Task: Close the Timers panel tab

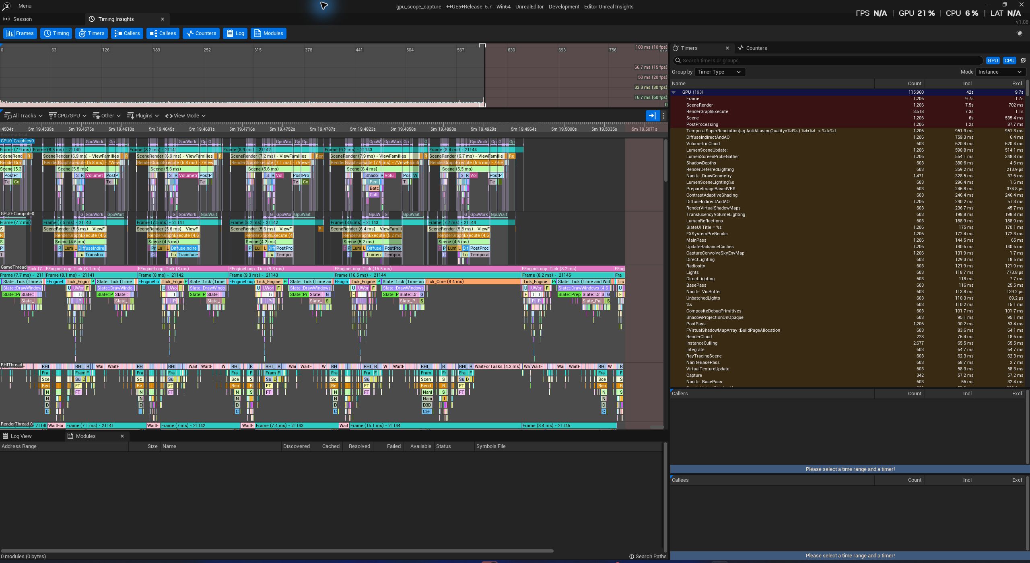Action: 727,48
